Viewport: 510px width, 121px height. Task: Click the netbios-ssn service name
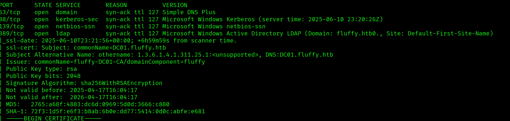(75, 26)
